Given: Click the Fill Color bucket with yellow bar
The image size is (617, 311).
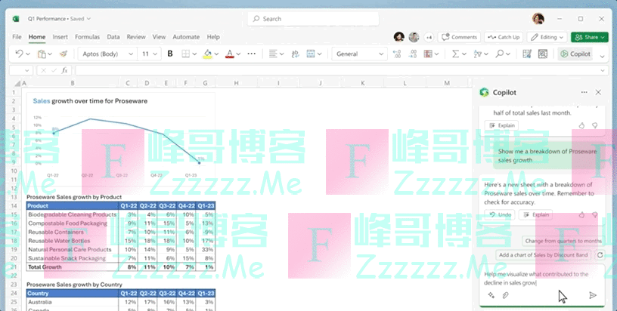Looking at the screenshot, I should 207,54.
